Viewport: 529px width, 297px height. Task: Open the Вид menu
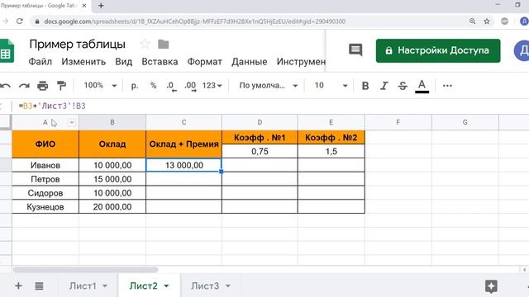click(x=123, y=62)
